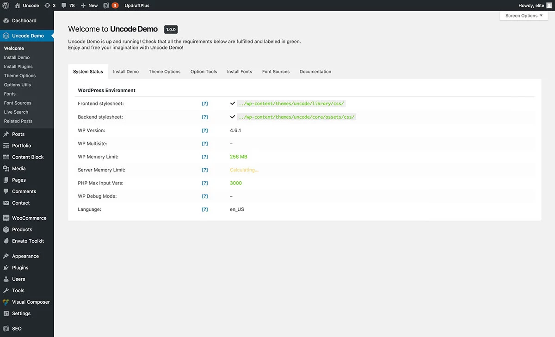Select the Dashboard icon in the sidebar
This screenshot has height=337, width=555.
click(x=6, y=20)
